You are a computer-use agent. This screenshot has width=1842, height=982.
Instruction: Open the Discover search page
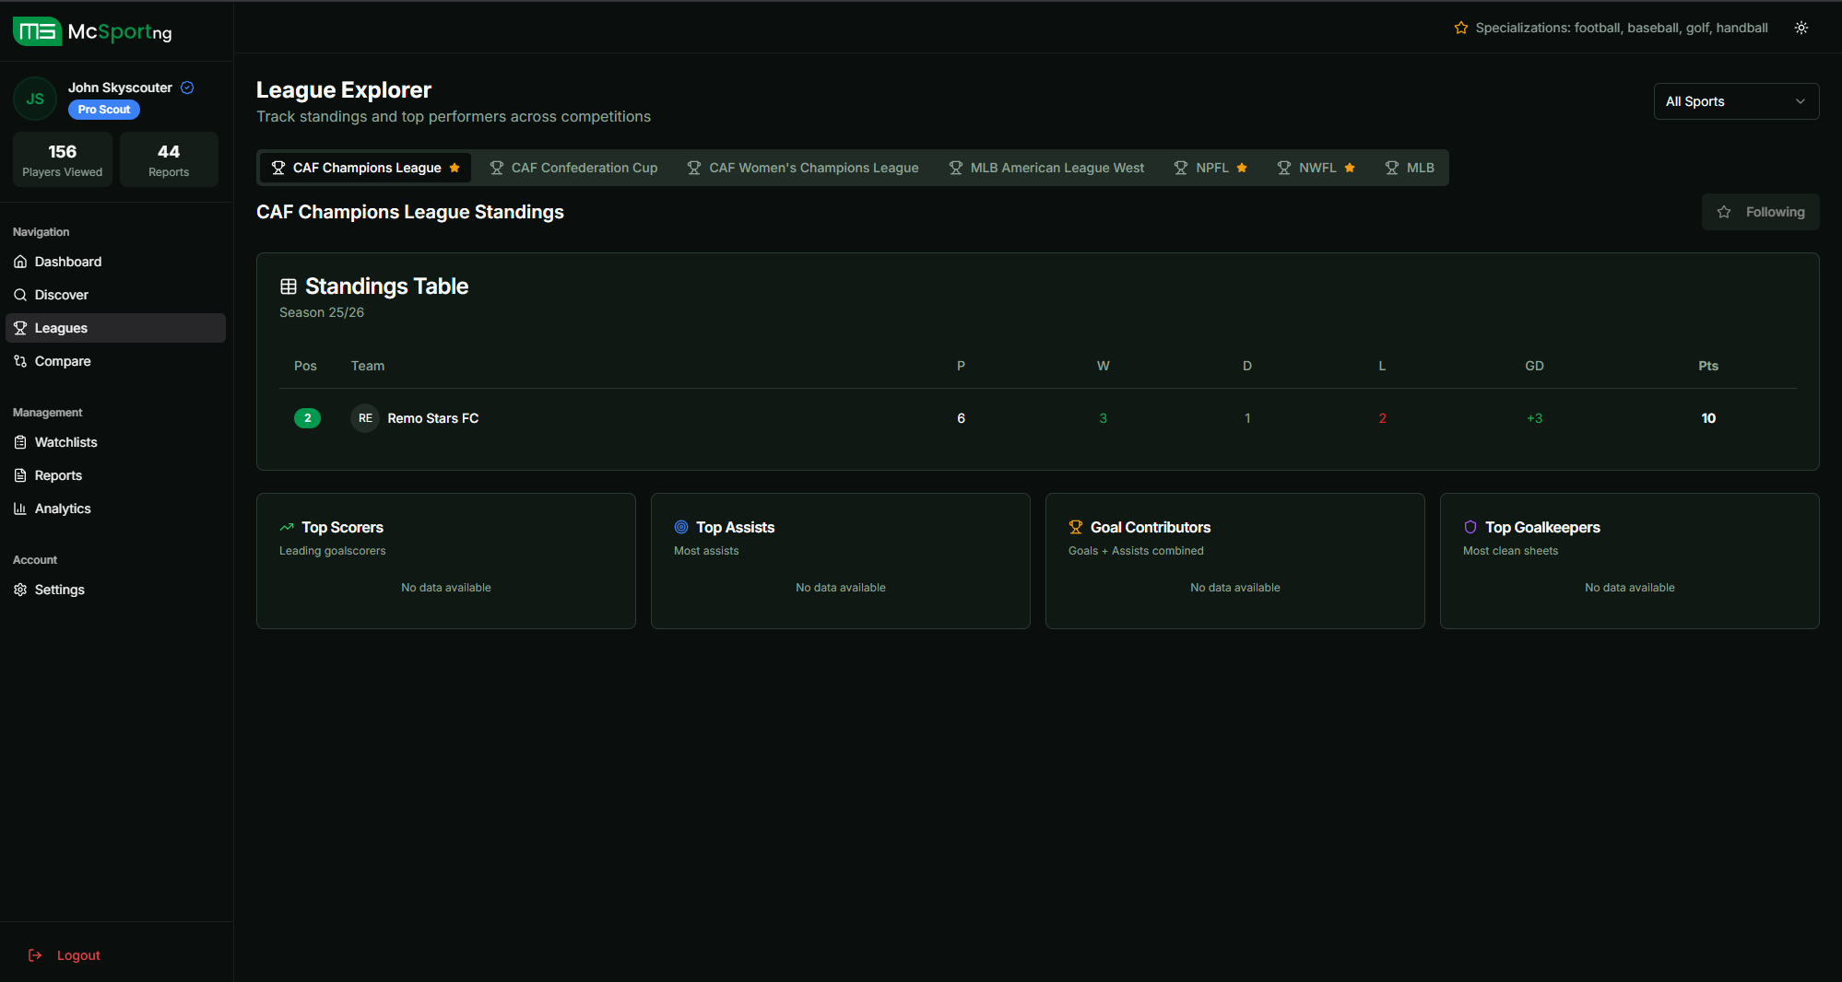pyautogui.click(x=61, y=295)
